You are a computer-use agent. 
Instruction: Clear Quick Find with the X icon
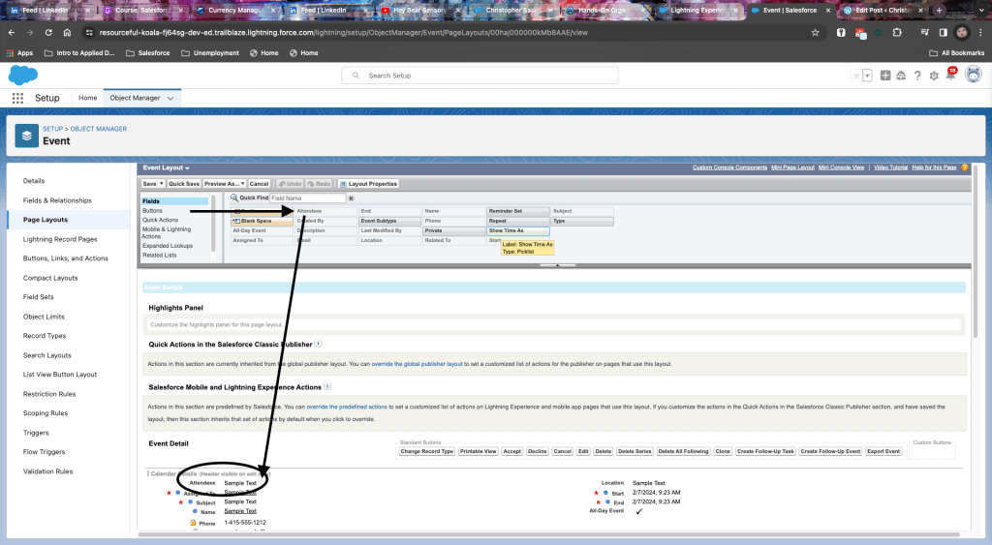(x=352, y=198)
